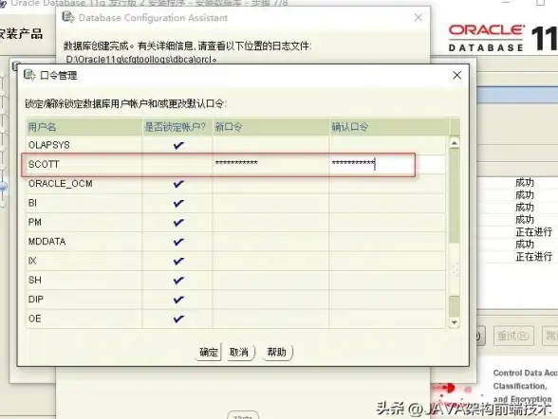Image resolution: width=558 pixels, height=419 pixels.
Task: Select the BI user name
Action: [32, 203]
